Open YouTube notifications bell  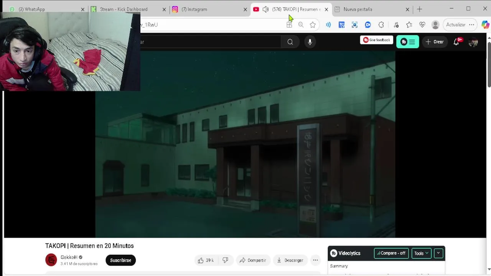pyautogui.click(x=456, y=42)
